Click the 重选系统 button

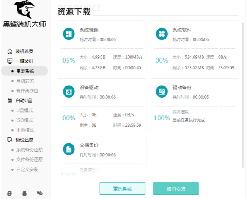click(122, 189)
